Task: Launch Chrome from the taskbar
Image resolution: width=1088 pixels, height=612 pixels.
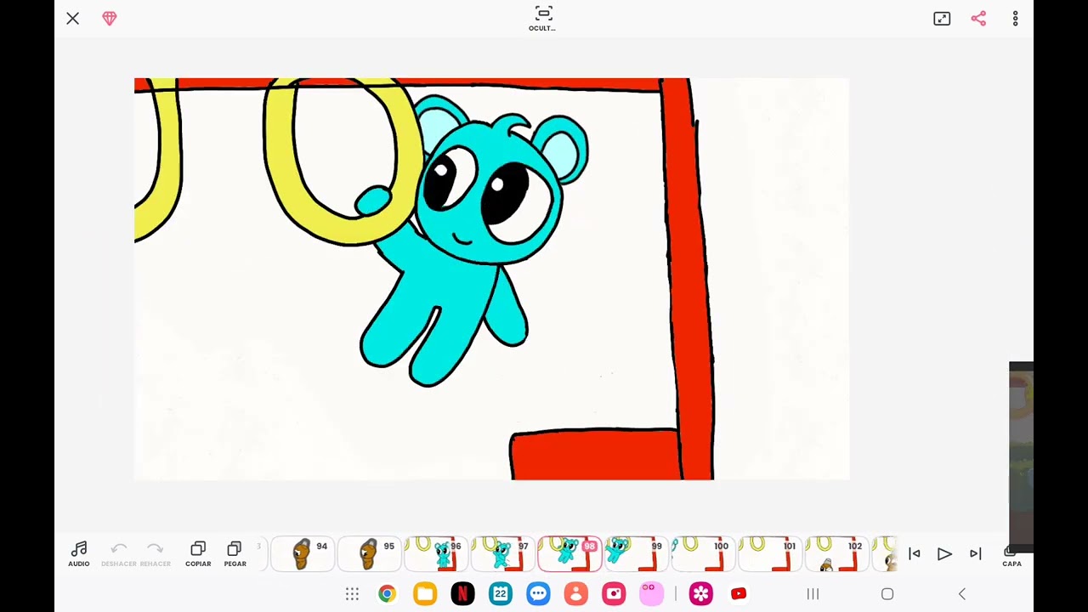Action: coord(387,594)
